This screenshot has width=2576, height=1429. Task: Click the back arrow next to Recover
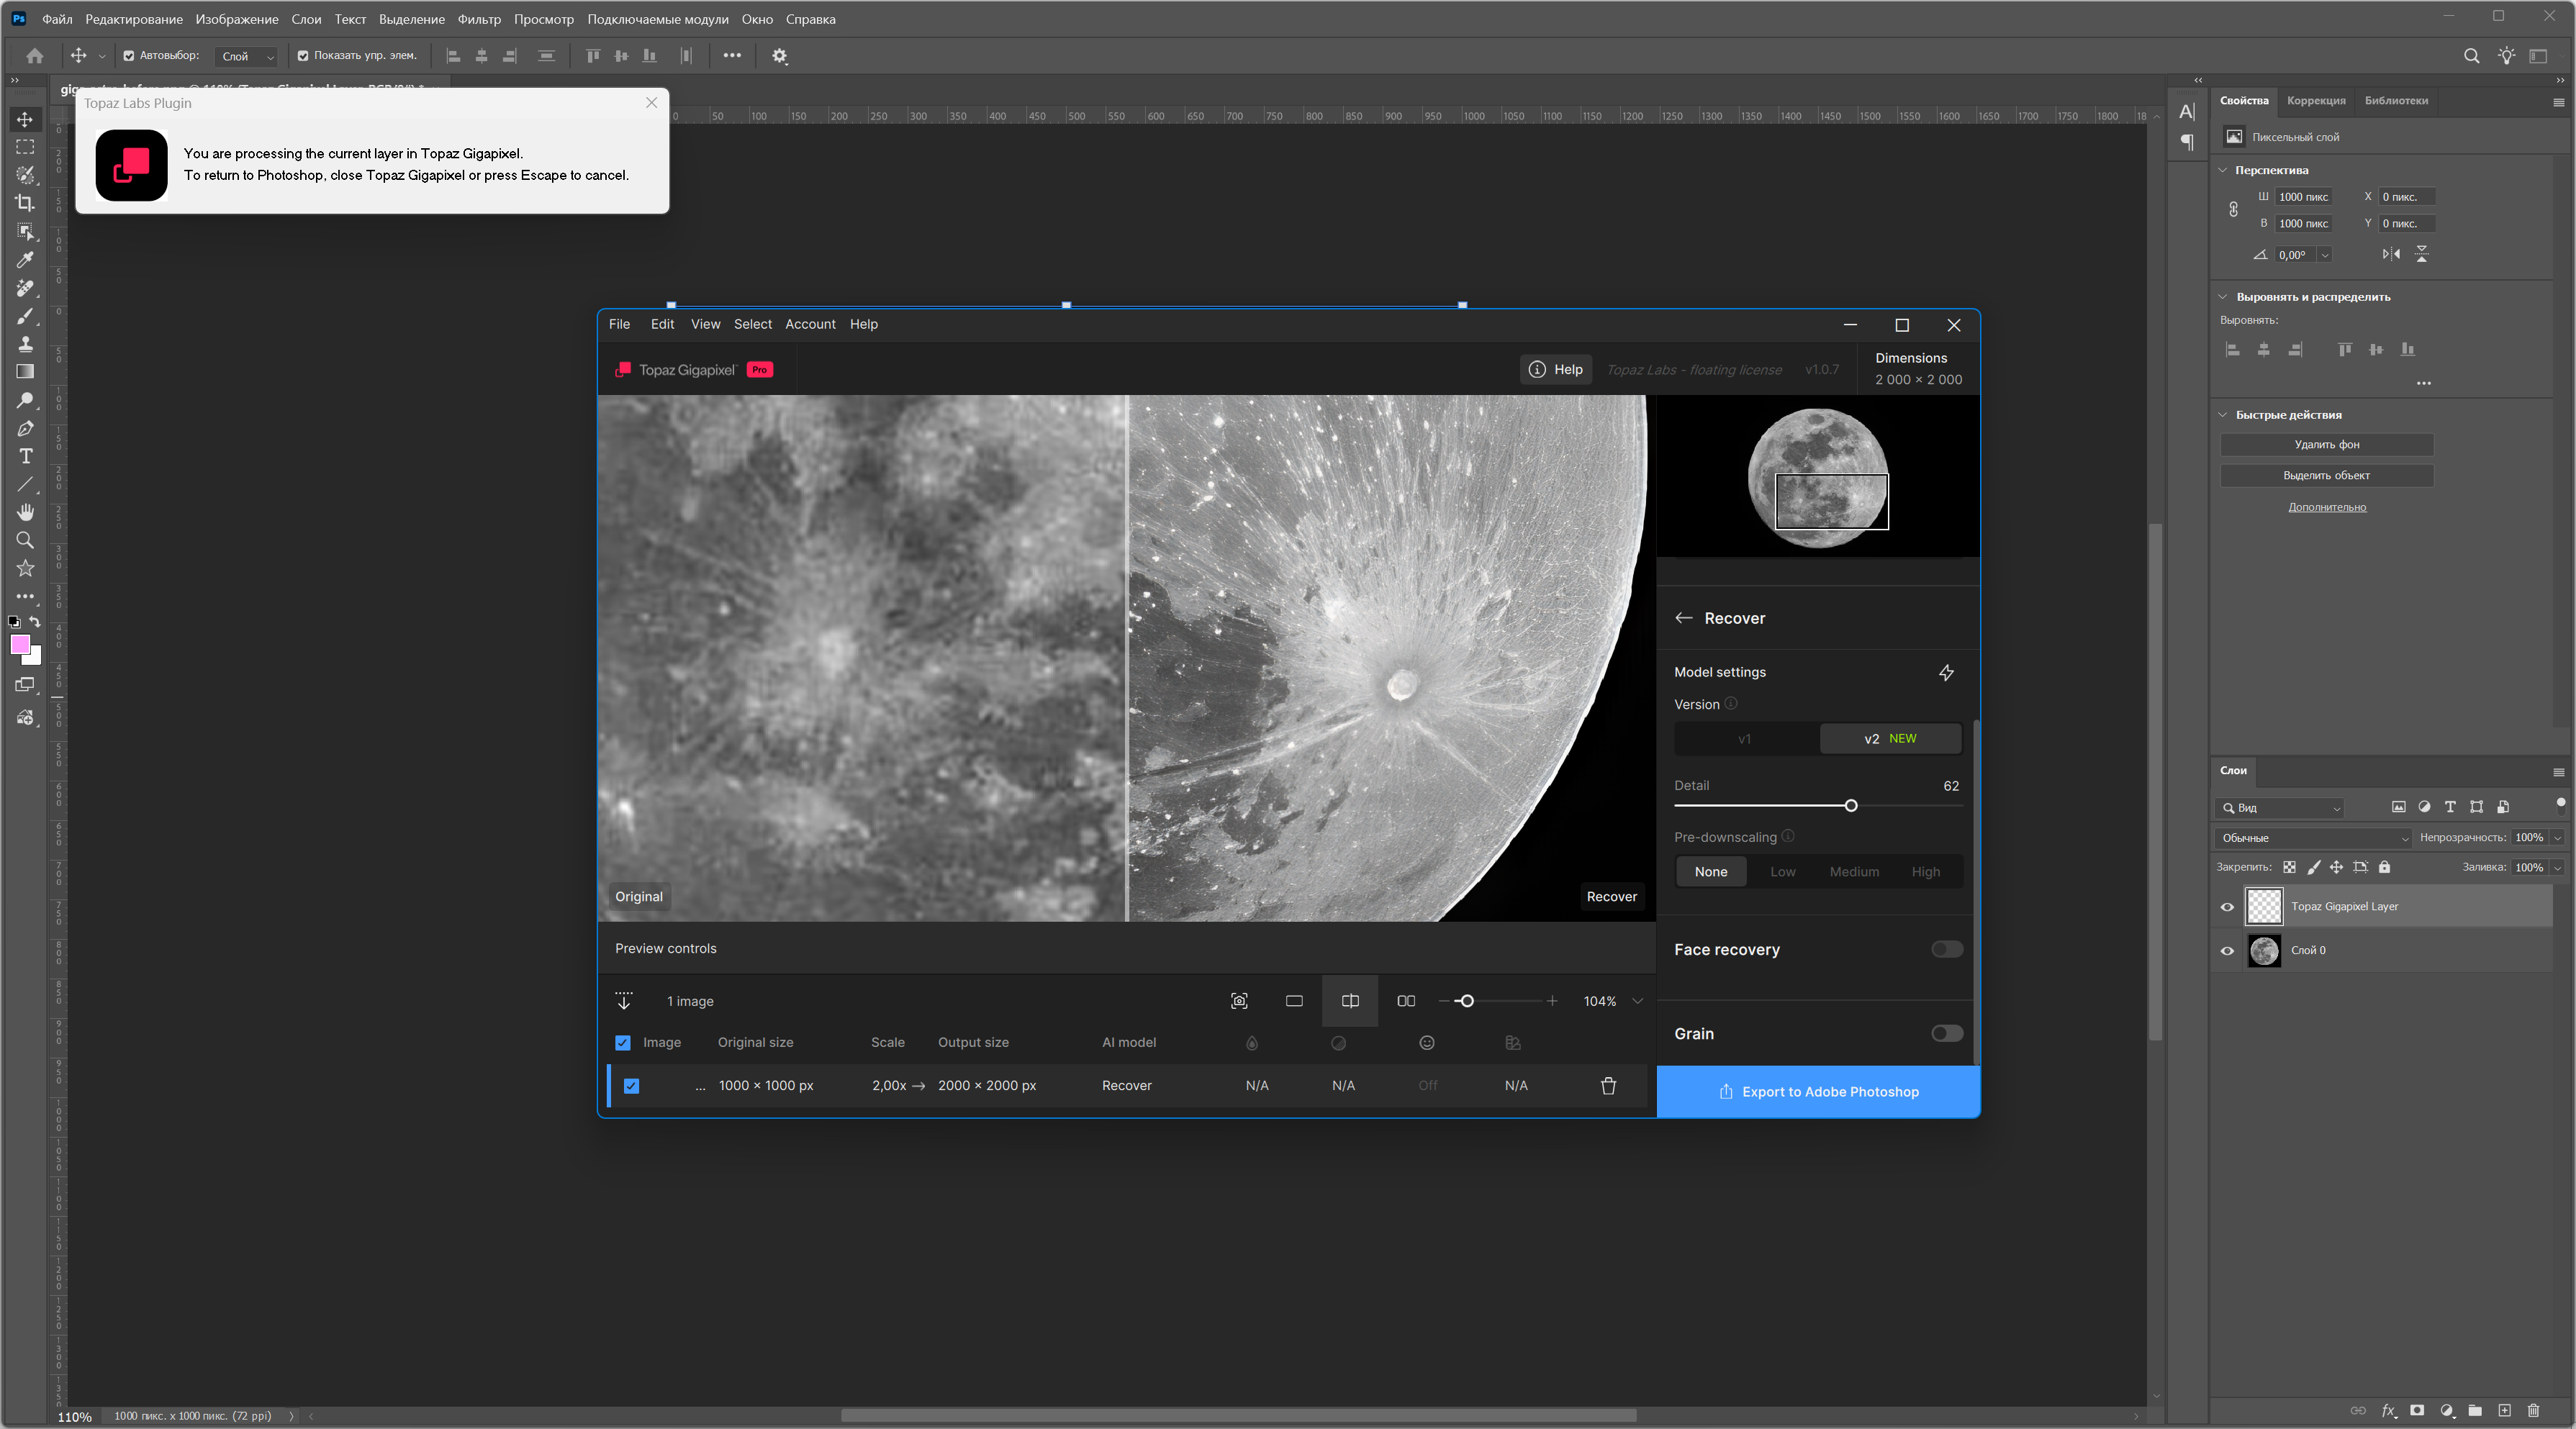[1684, 618]
